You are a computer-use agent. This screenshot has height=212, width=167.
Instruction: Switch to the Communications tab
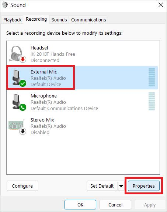[x=88, y=20]
